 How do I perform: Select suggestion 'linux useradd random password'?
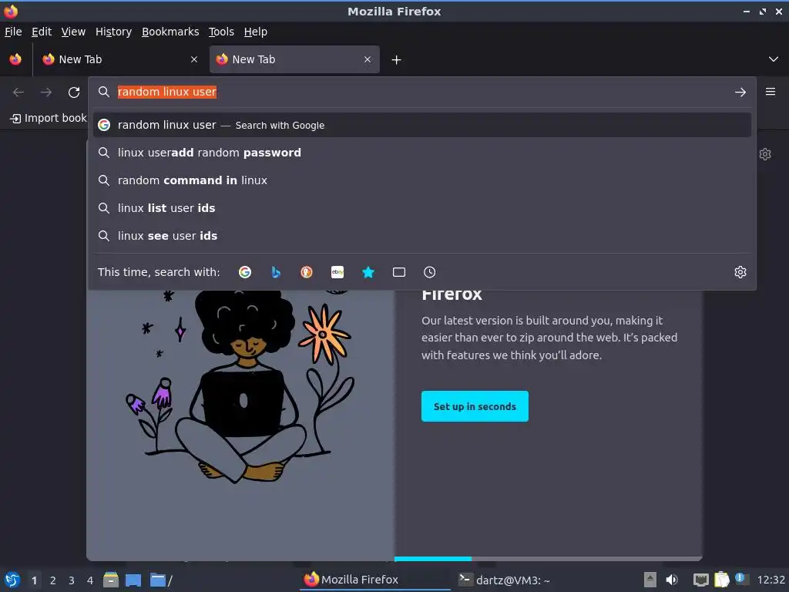tap(421, 153)
